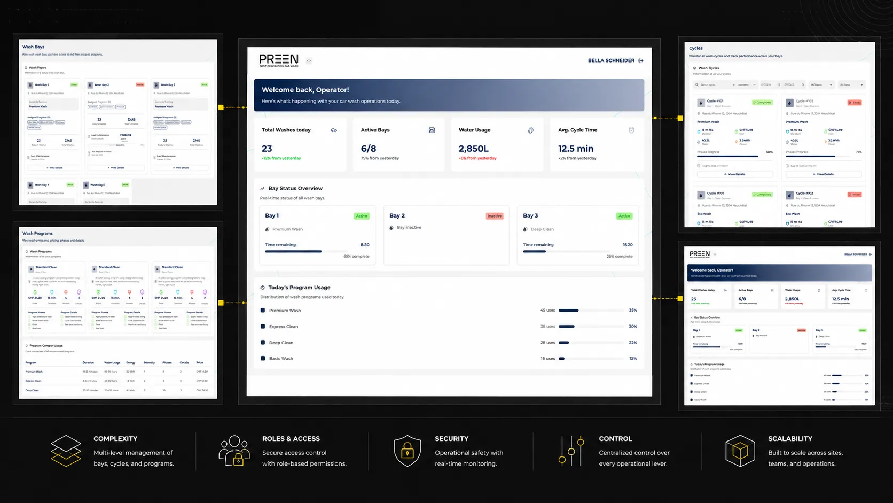893x503 pixels.
Task: Click the droplet icon beside Premium Wash in Bay 1
Action: click(267, 229)
